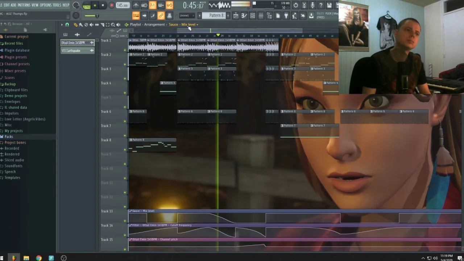Select the playlist Playback speaker tool

pos(119,25)
